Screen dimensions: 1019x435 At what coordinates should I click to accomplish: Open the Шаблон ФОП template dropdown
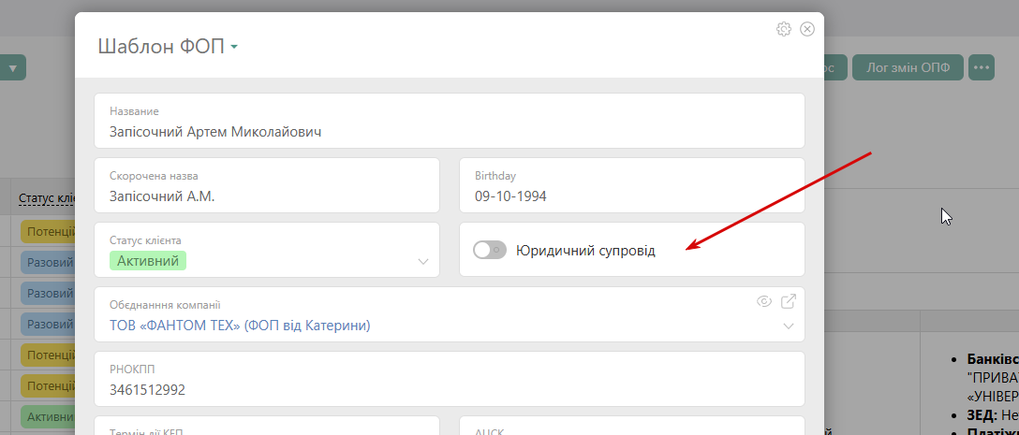233,47
